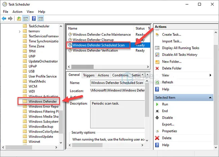The height and width of the screenshot is (157, 219).
Task: Click the Help icon below Refresh
Action: [157, 89]
